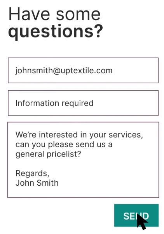The height and width of the screenshot is (234, 164).
Task: Click the "Regards," line in message
Action: pyautogui.click(x=32, y=173)
